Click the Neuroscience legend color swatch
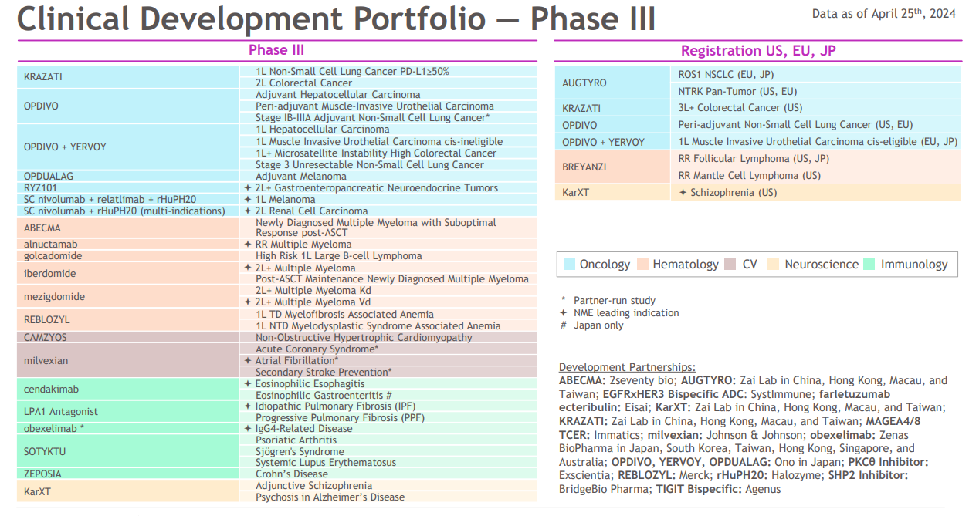Viewport: 969px width, 516px height. click(x=774, y=264)
